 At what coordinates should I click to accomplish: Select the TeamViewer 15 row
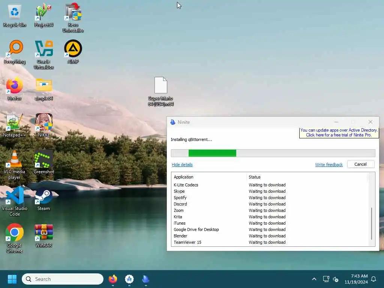point(270,242)
